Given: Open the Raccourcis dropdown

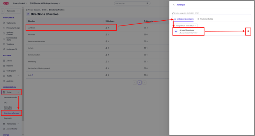Looking at the screenshot, I should click(x=13, y=11).
